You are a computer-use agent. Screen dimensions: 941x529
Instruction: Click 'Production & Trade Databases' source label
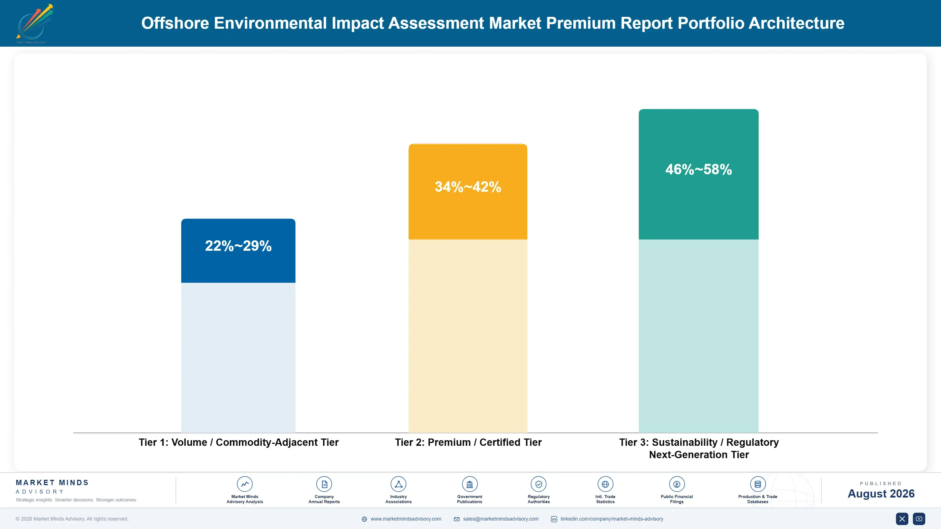[758, 499]
